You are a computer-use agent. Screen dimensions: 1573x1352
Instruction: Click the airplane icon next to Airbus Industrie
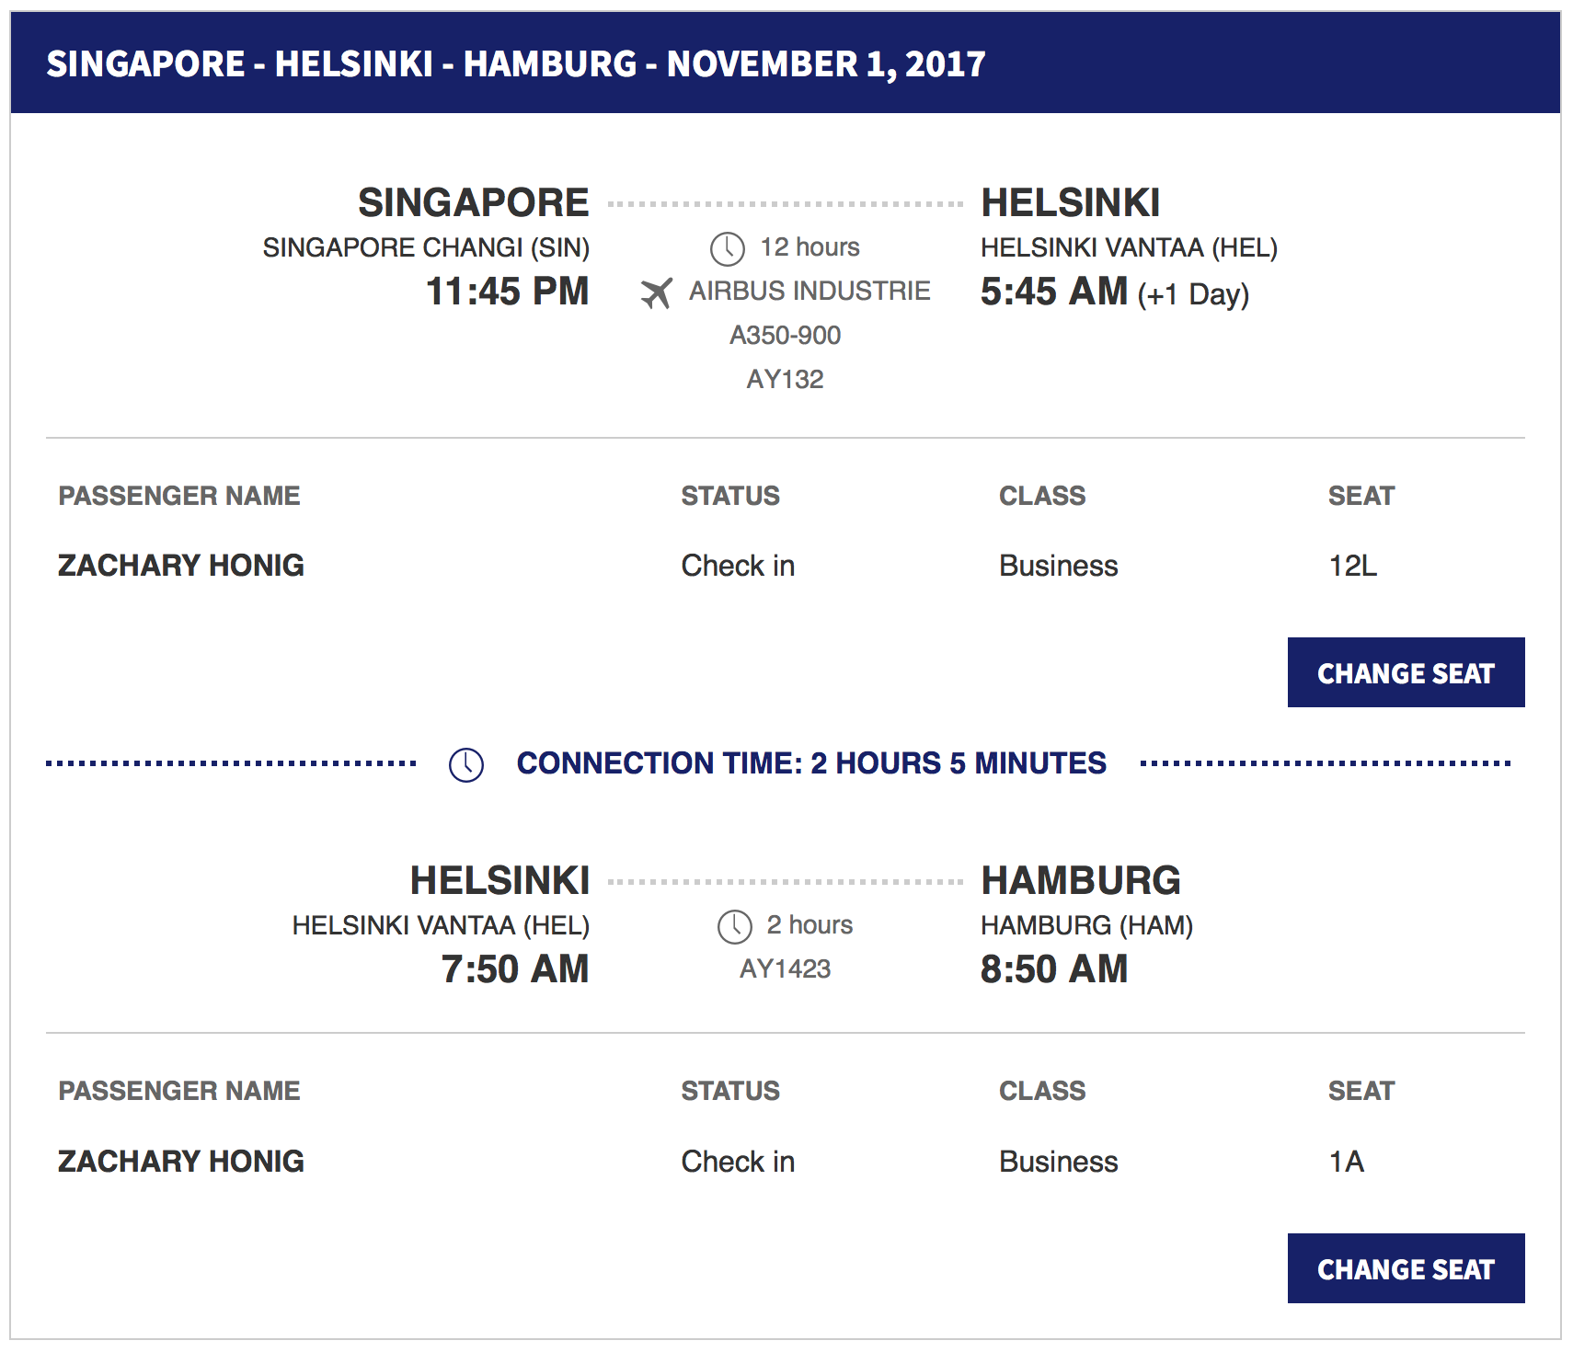[x=657, y=292]
